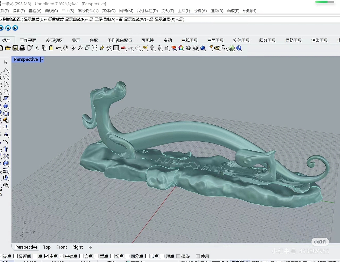Switch to the Right viewport tab
This screenshot has height=262, width=340.
click(78, 247)
